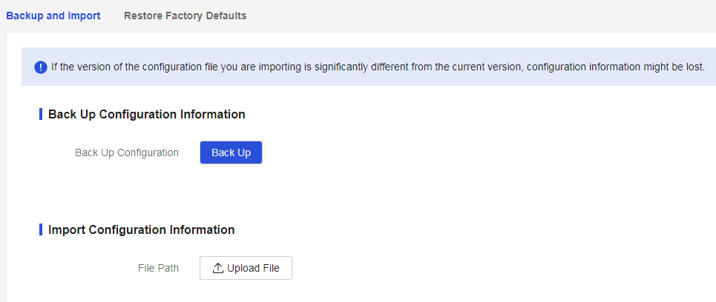This screenshot has width=716, height=302.
Task: Switch to the Backup and Import tab
Action: point(53,16)
